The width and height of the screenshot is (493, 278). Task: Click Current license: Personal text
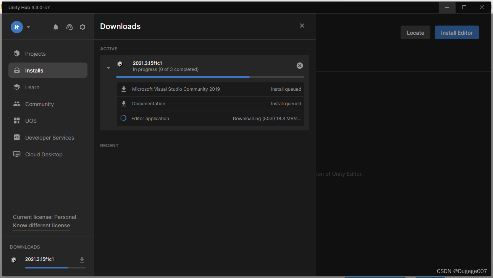click(x=45, y=217)
